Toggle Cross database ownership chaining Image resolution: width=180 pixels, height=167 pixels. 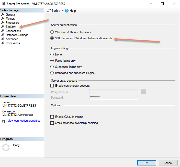click(x=52, y=123)
